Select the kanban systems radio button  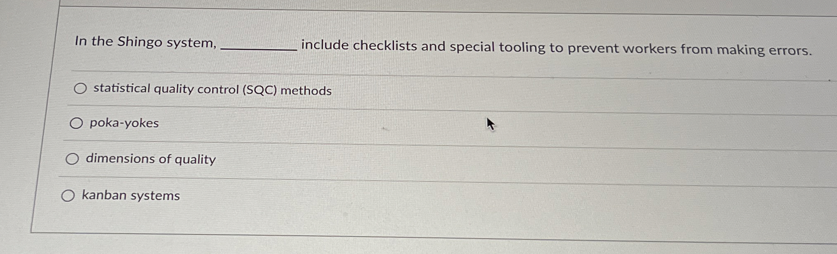tap(68, 195)
